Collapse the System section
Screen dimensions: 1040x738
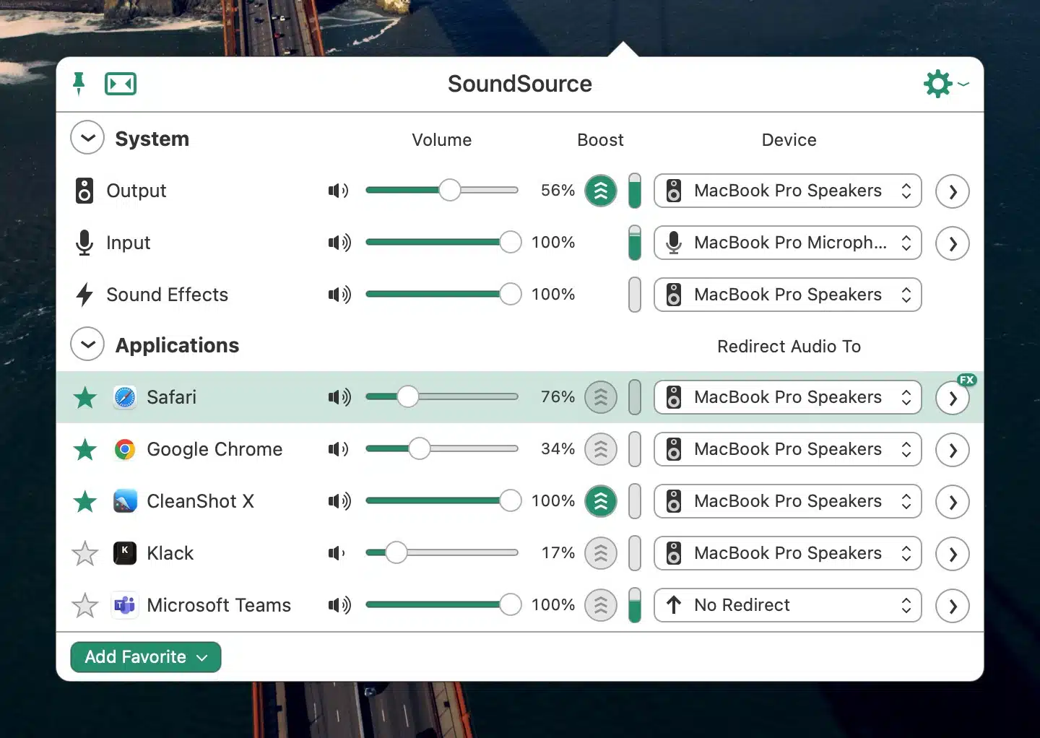pos(87,138)
